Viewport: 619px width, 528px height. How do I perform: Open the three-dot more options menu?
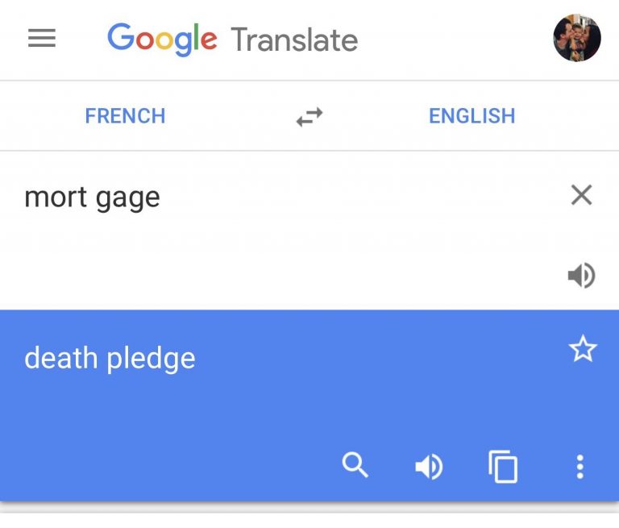(580, 466)
